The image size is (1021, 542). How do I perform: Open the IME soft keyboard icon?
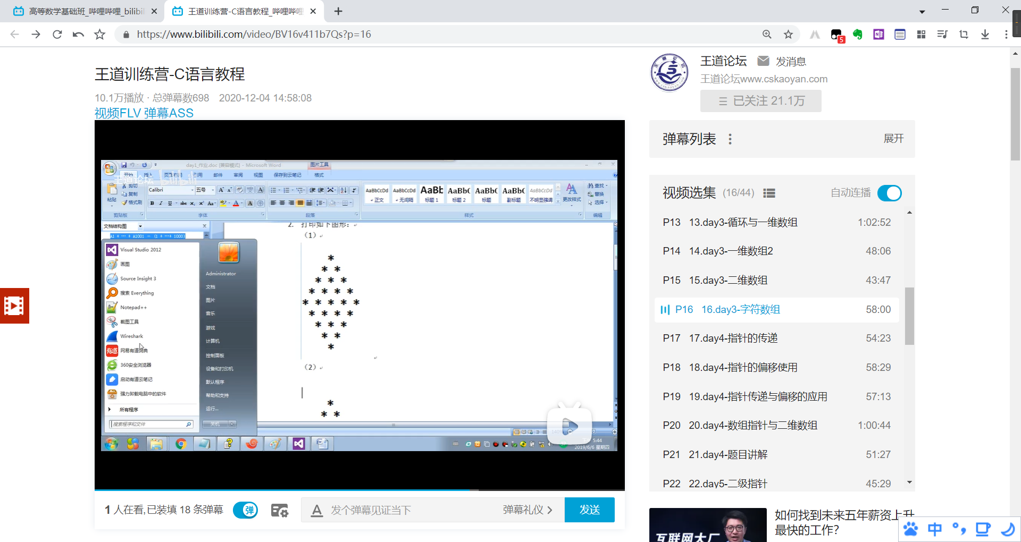pyautogui.click(x=983, y=529)
